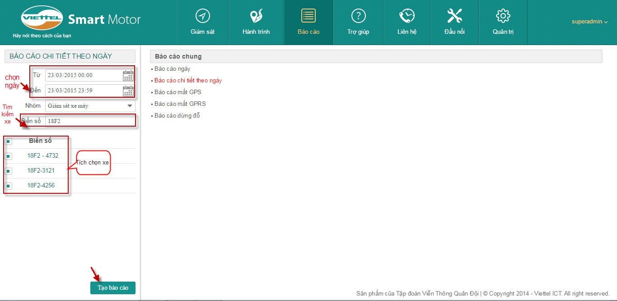Open calendar for Đến end date
Image resolution: width=617 pixels, height=301 pixels.
pyautogui.click(x=128, y=91)
